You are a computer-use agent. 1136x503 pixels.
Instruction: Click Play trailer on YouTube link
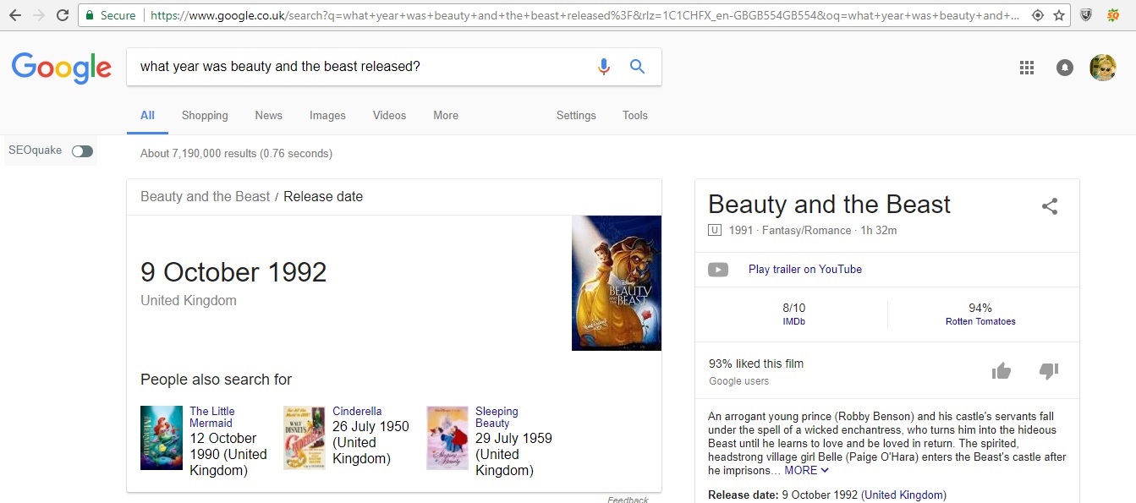point(804,270)
